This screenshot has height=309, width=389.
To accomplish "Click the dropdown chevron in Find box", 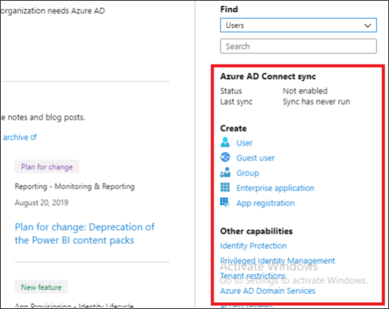I will 368,26.
